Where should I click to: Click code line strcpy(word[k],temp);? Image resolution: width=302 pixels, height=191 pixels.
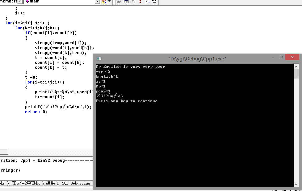(61, 53)
